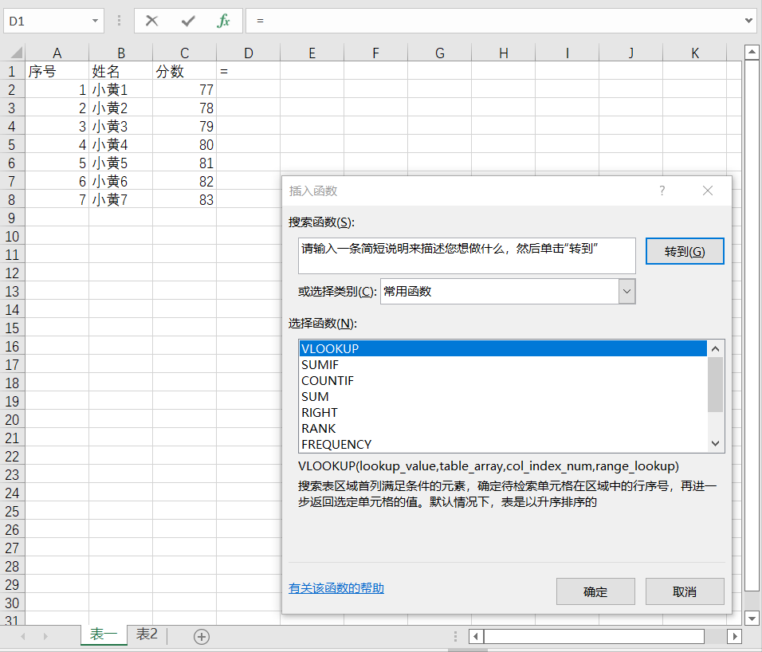Select row 9 header
This screenshot has height=652, width=762.
coord(12,218)
